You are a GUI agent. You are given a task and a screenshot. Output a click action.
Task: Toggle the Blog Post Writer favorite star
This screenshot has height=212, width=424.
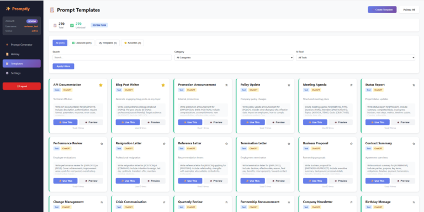163,85
